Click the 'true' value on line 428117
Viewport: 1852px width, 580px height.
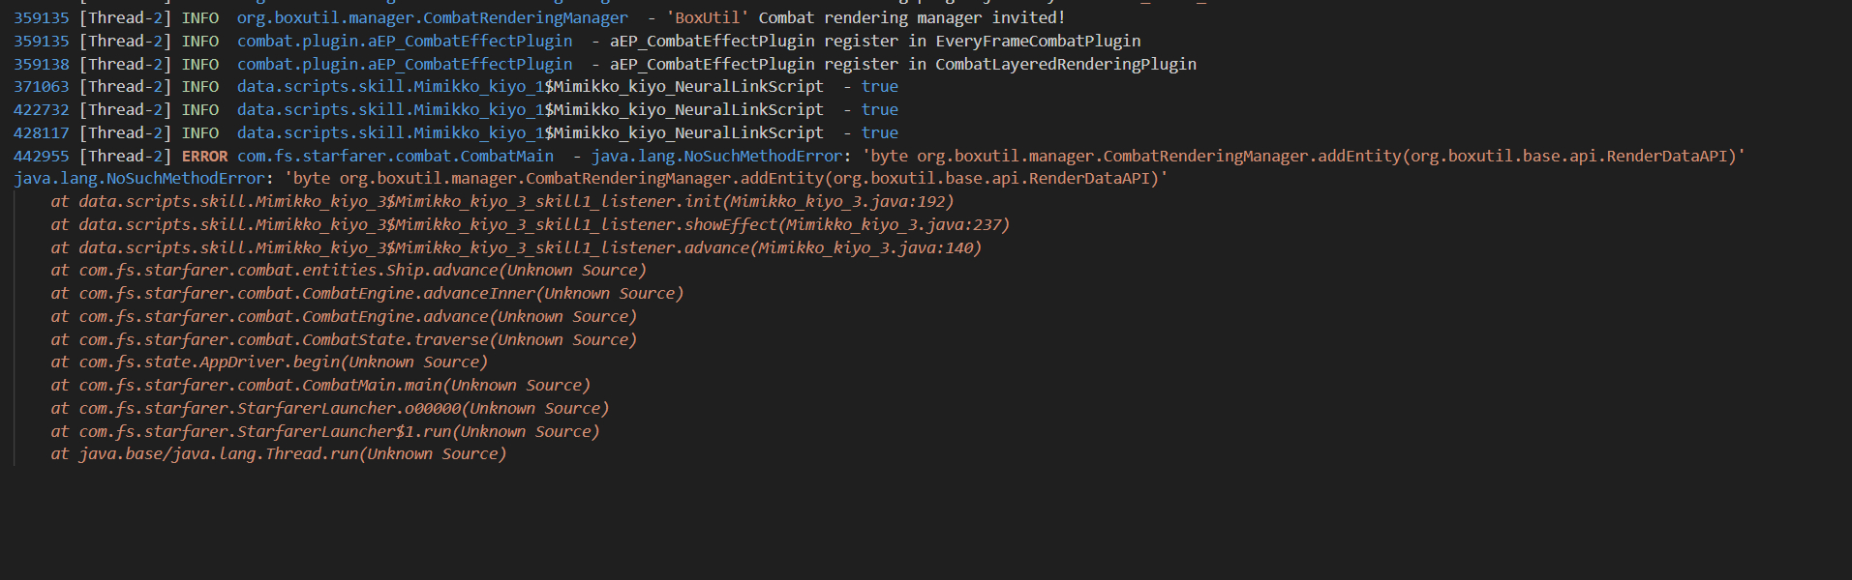[x=879, y=132]
